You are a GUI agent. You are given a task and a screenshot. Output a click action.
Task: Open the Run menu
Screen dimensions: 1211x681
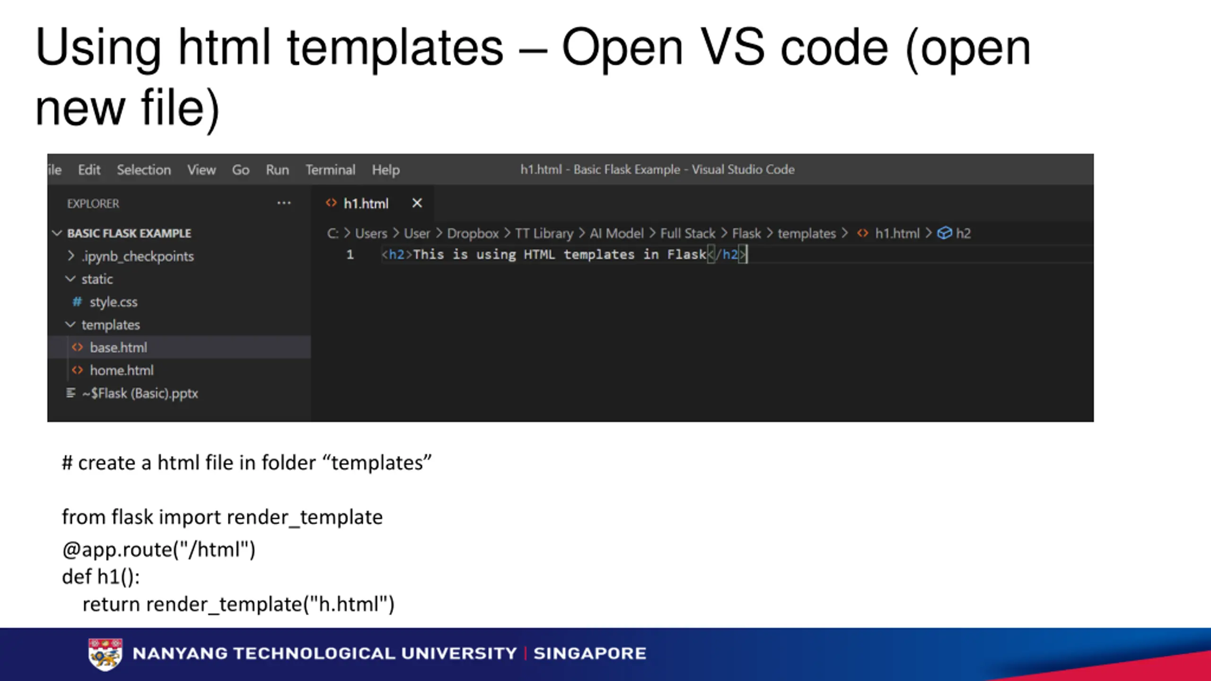[277, 170]
